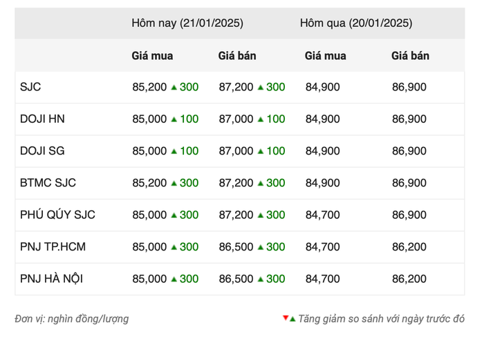The width and height of the screenshot is (484, 343).
Task: Click the Tăng giảm so sánh legend text
Action: 381,319
